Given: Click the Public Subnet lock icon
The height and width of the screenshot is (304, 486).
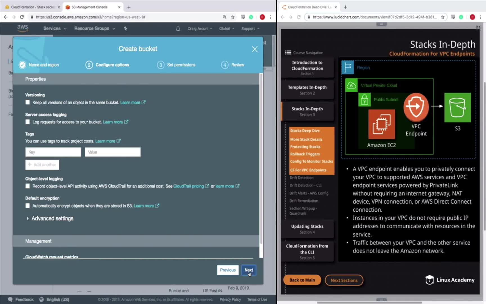Looking at the screenshot, I should pyautogui.click(x=364, y=100).
